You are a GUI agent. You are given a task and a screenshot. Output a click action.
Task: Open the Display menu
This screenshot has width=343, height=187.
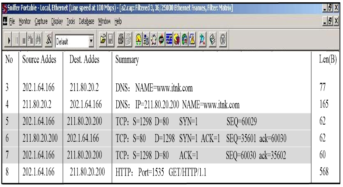coord(57,21)
